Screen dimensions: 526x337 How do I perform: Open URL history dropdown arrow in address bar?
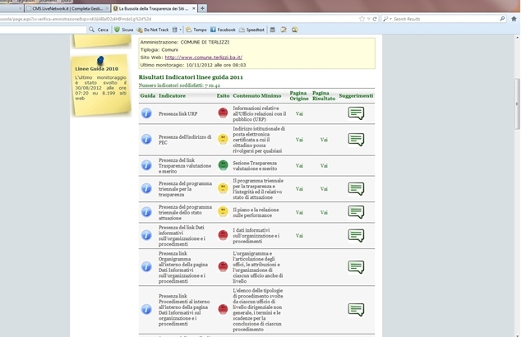[x=368, y=19]
